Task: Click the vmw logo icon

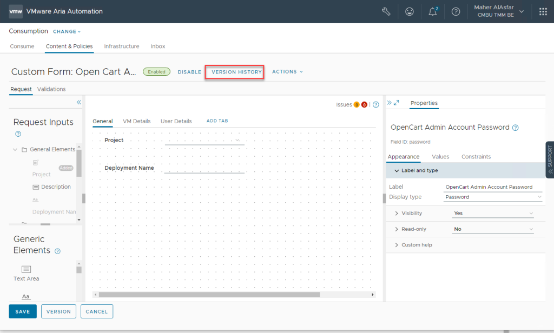Action: (16, 11)
